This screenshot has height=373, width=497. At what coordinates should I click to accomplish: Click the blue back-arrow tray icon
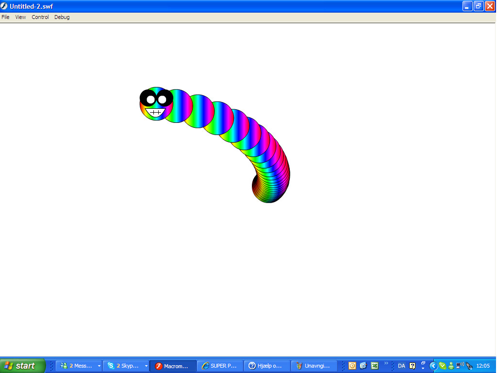[433, 365]
